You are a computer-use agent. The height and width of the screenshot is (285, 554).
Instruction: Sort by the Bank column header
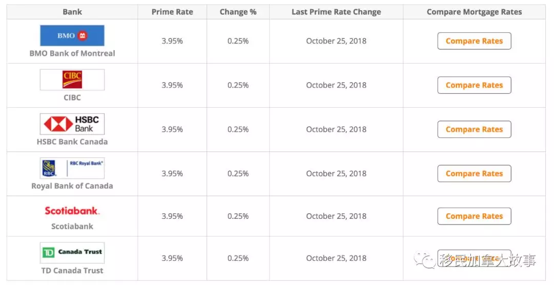tap(72, 12)
